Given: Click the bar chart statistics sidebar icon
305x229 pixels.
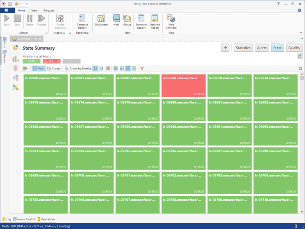Looking at the screenshot, I should (x=16, y=58).
